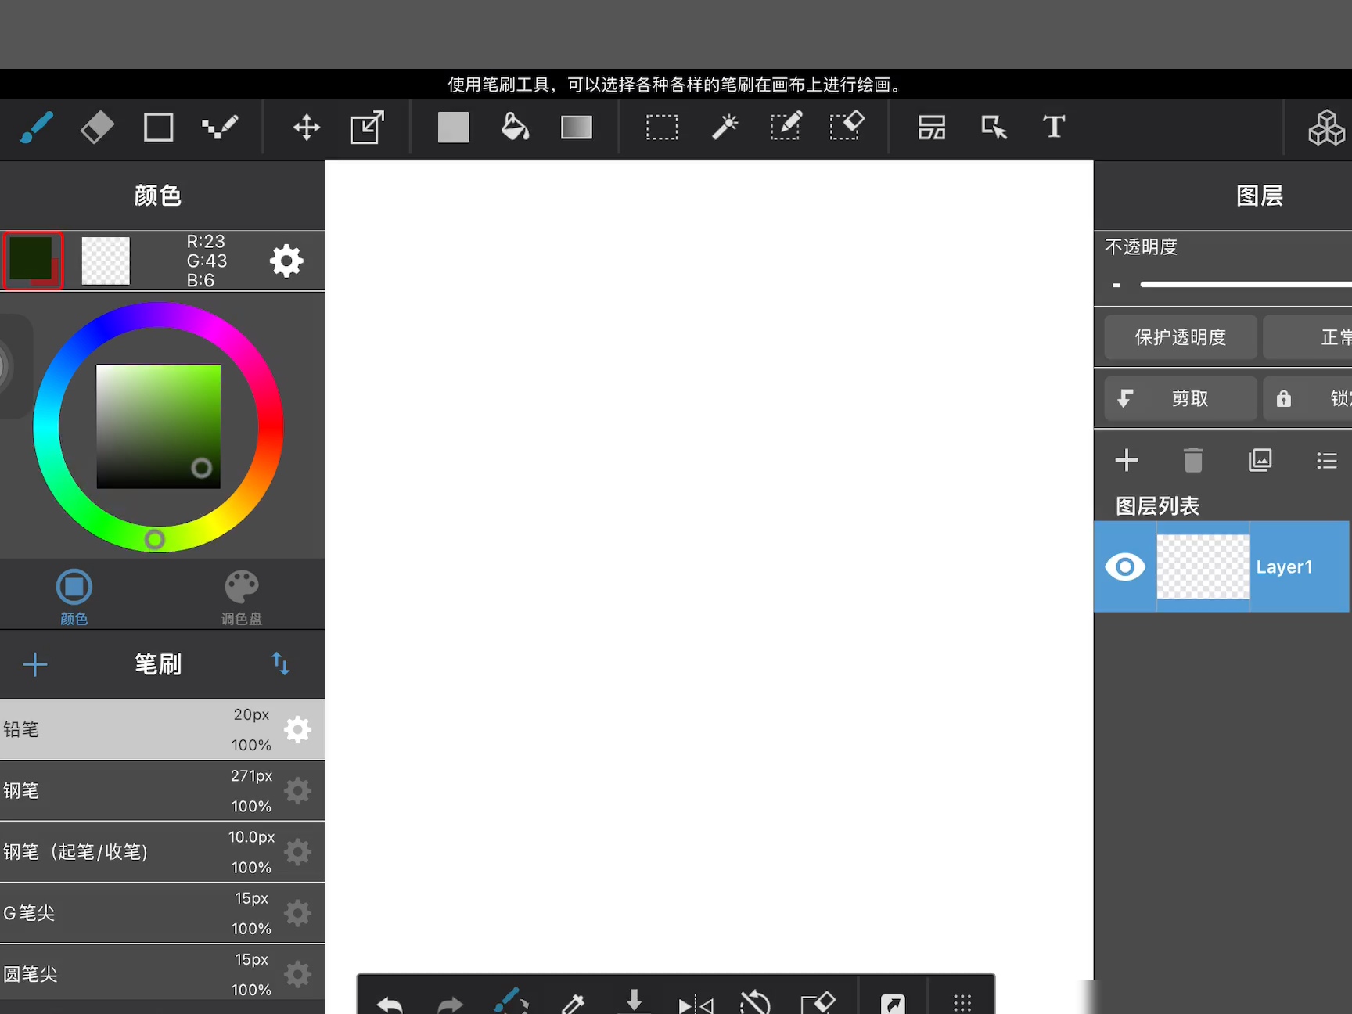Toggle 剪取 clipping option

pyautogui.click(x=1180, y=398)
